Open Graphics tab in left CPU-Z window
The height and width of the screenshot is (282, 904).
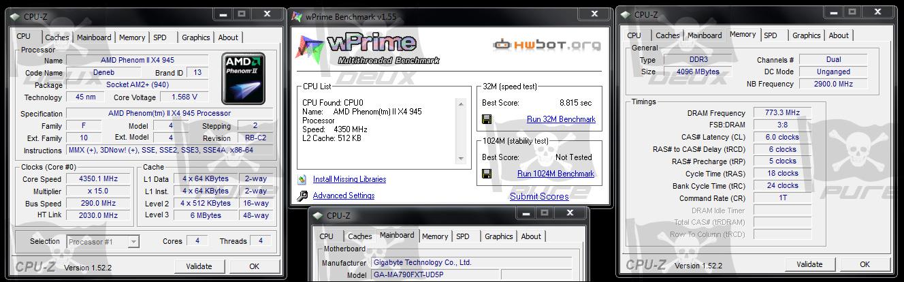pyautogui.click(x=195, y=38)
